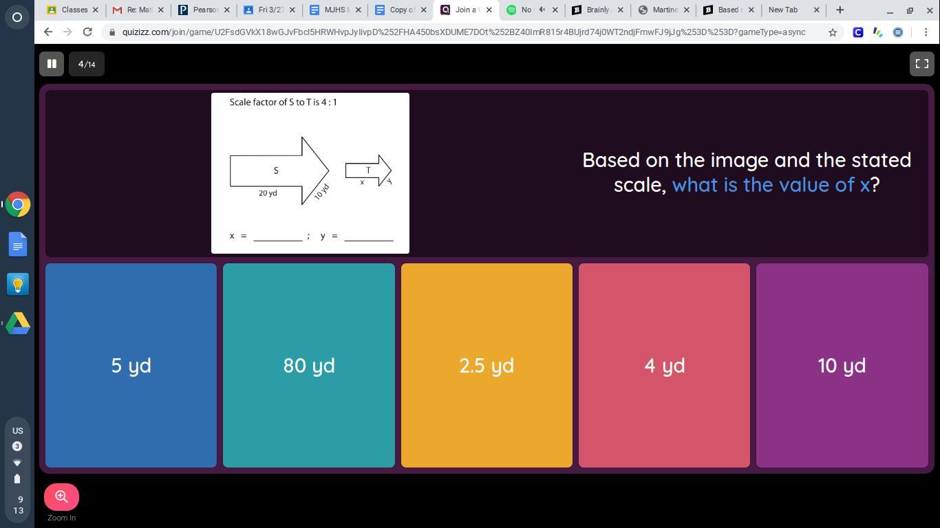Viewport: 940px width, 528px height.
Task: Switch to the Gmail Re: Mat tab
Action: point(138,10)
